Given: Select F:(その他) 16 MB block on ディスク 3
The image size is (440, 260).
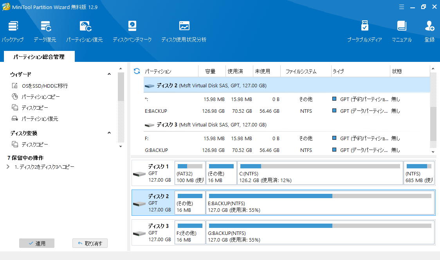Looking at the screenshot, I should [190, 233].
